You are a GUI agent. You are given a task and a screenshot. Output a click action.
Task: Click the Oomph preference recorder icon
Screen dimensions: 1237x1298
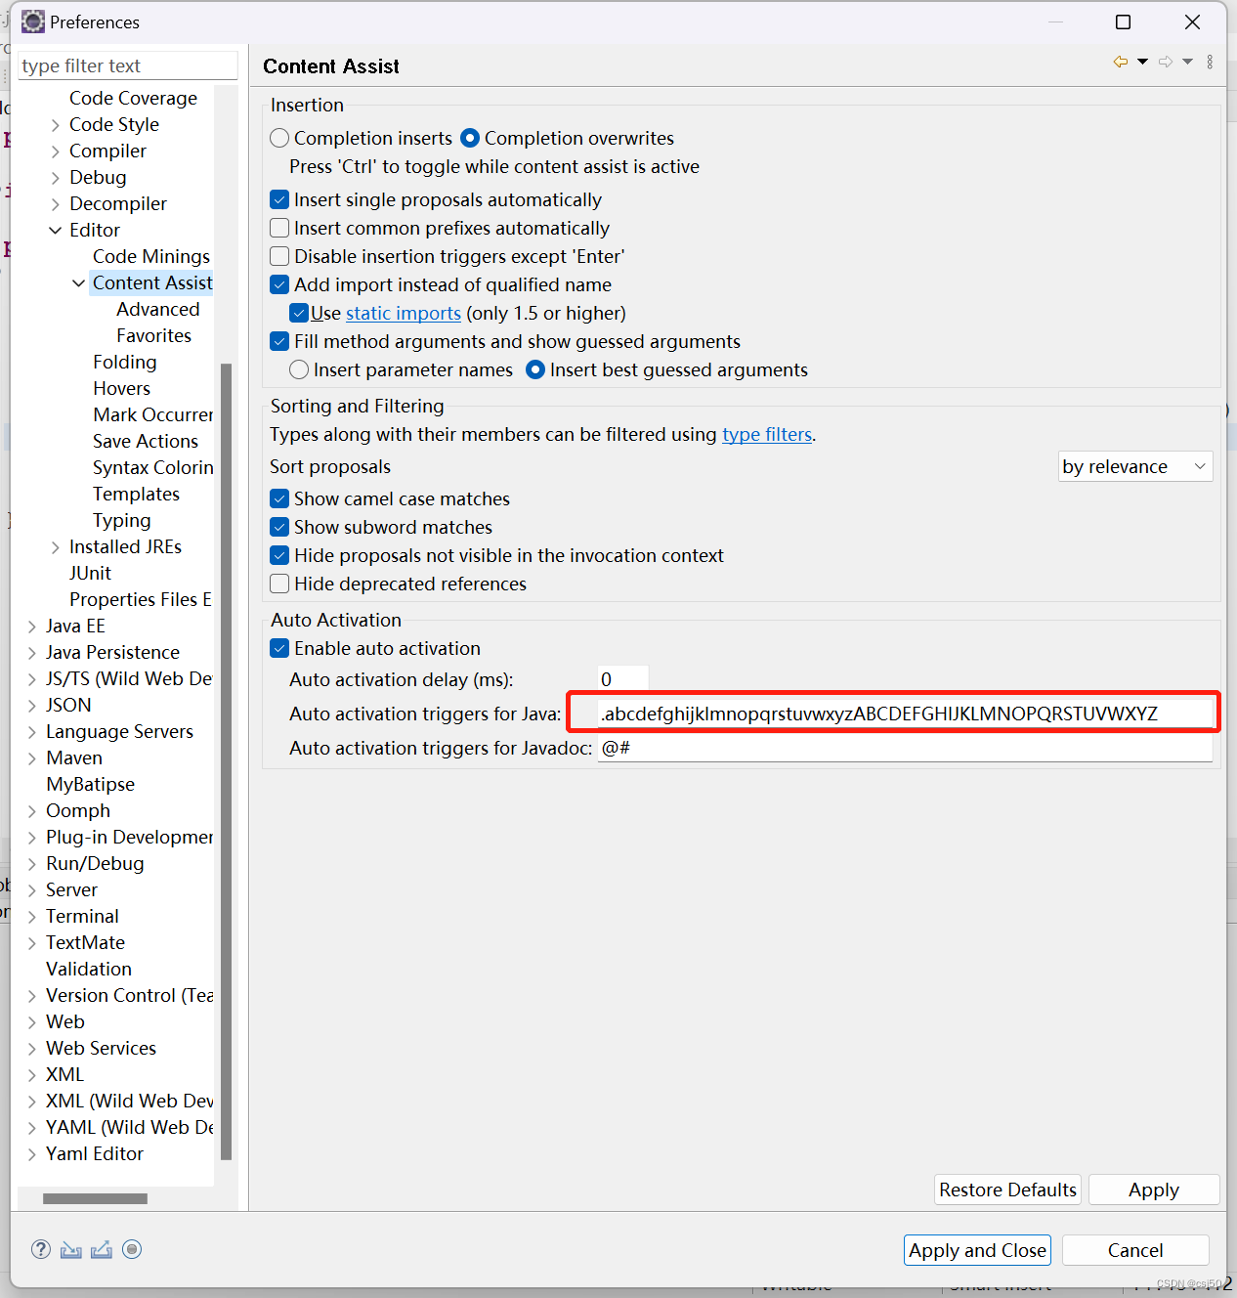tap(132, 1249)
